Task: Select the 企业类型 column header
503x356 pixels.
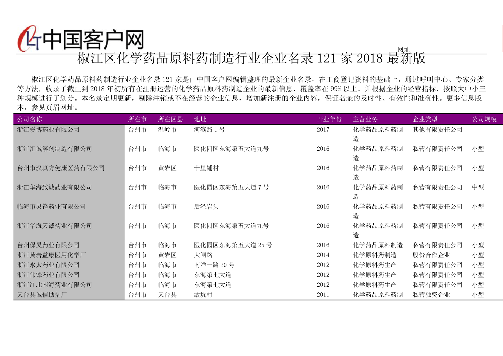Action: (x=425, y=119)
